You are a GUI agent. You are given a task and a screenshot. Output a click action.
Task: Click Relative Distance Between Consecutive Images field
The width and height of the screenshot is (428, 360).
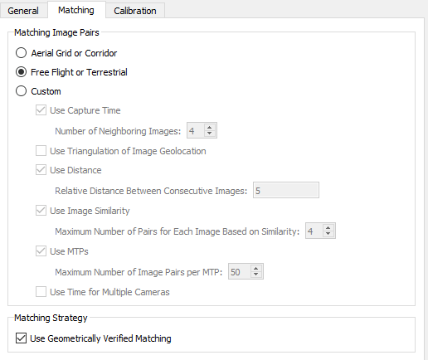(x=286, y=190)
